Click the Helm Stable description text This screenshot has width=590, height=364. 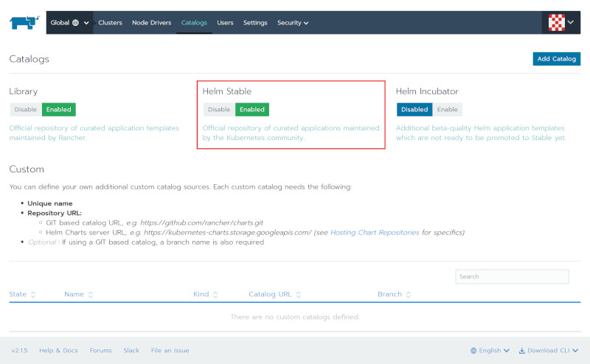291,133
